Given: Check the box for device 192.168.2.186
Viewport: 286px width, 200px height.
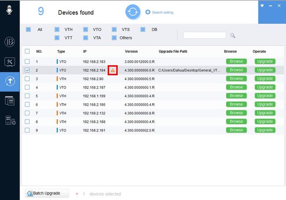Looking at the screenshot, I should coord(27,104).
